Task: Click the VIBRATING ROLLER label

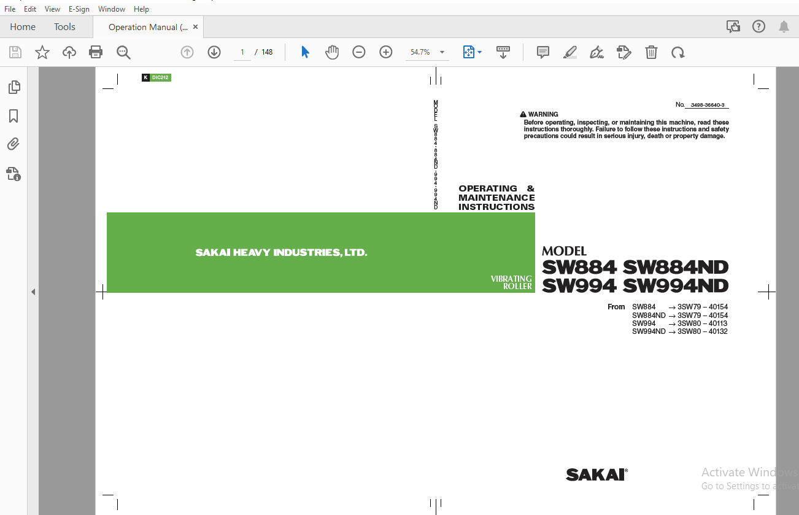Action: point(511,282)
